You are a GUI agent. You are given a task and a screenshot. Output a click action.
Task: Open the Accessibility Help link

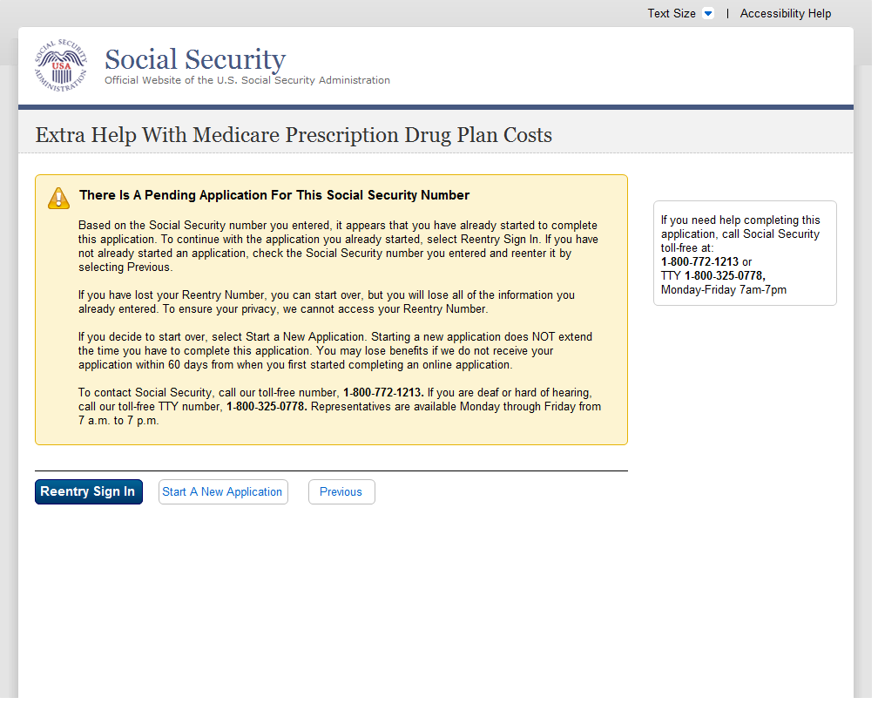(785, 14)
